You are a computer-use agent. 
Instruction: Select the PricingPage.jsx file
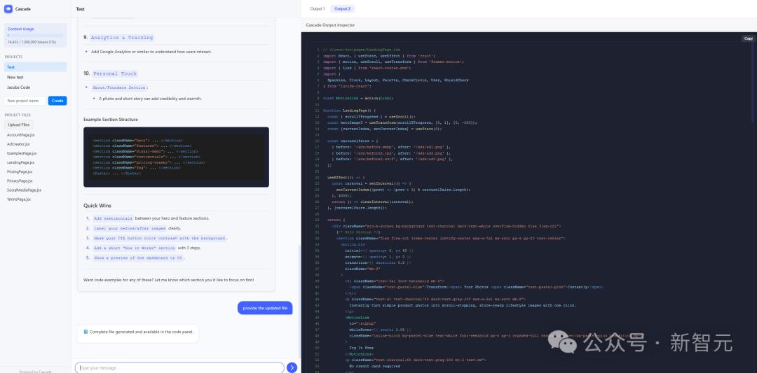20,171
